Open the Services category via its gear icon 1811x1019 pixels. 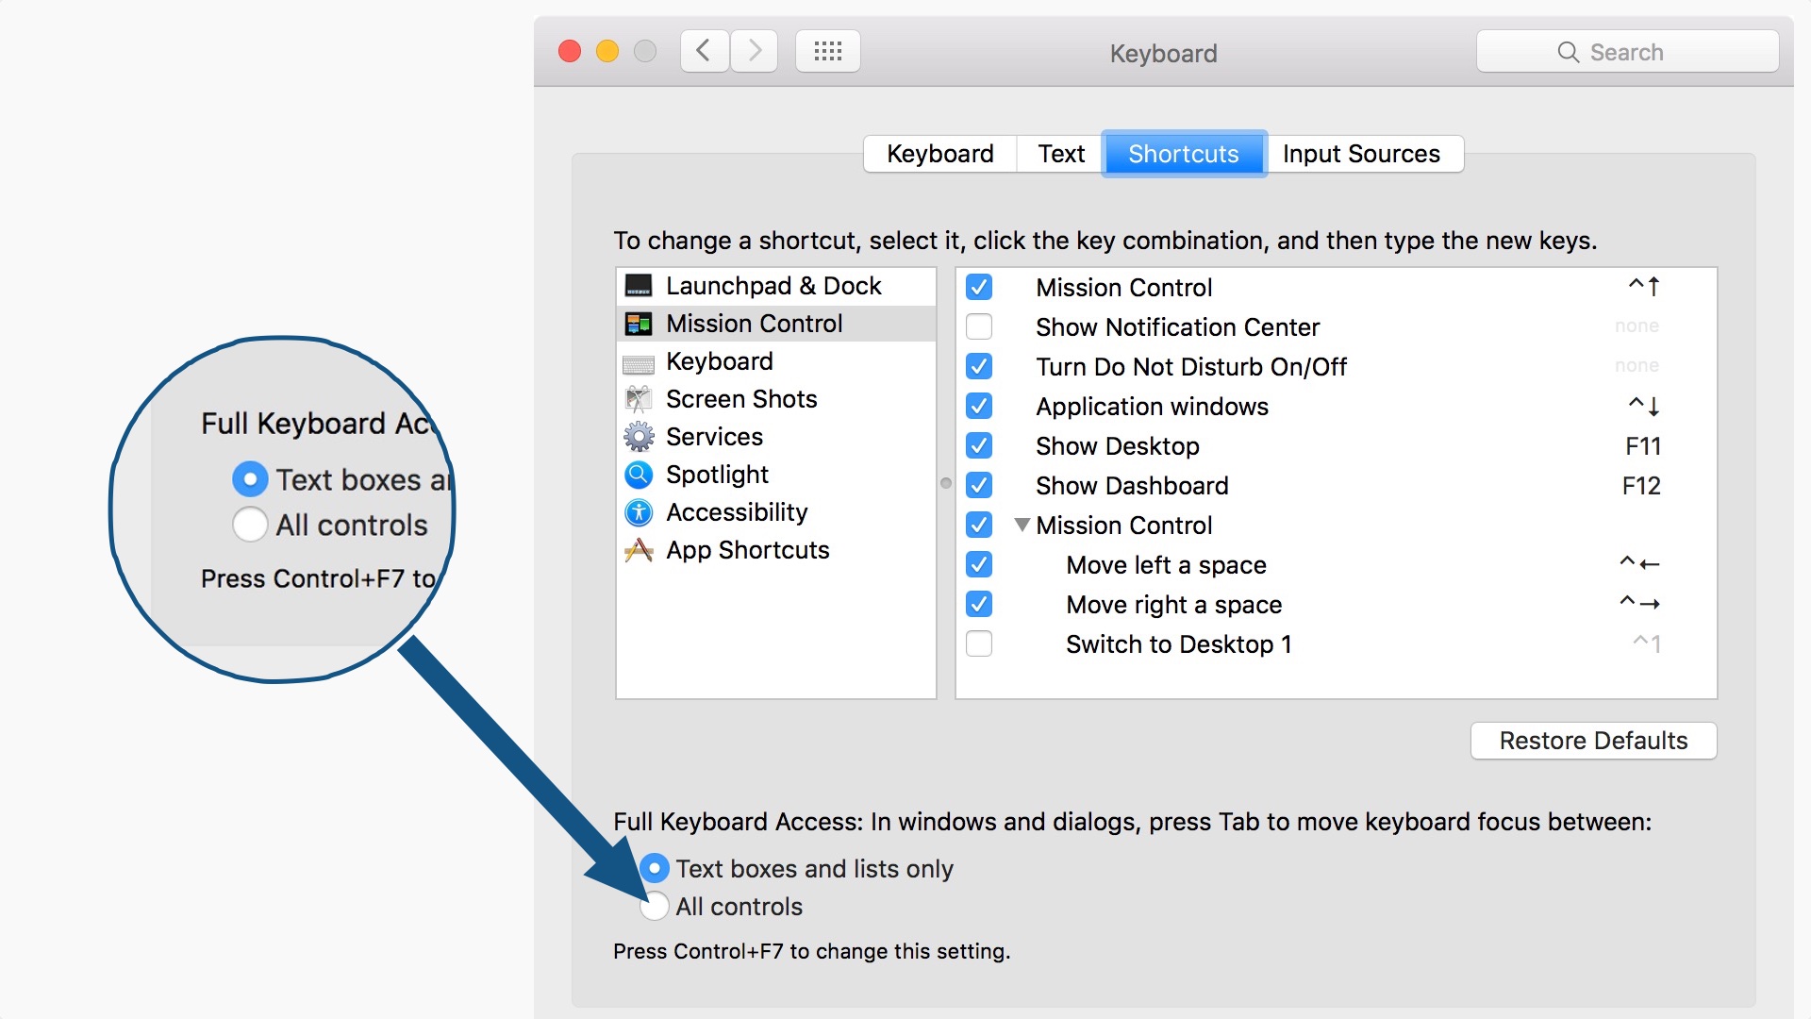(638, 436)
